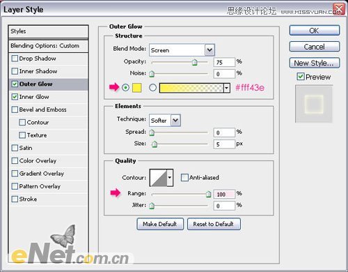Open the Styles section in list
The width and height of the screenshot is (348, 272).
point(48,31)
